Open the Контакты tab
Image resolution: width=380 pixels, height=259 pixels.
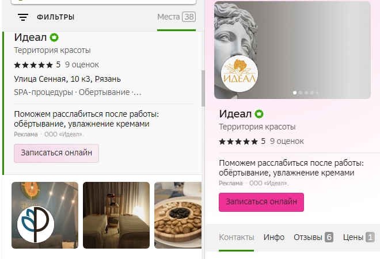(237, 237)
